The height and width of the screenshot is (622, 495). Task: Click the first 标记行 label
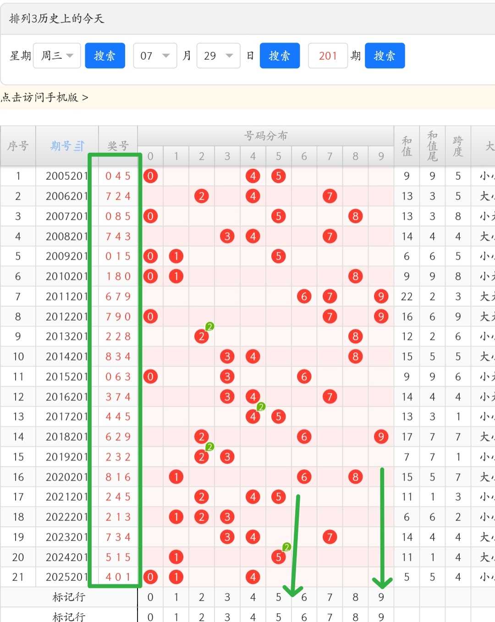pos(69,597)
